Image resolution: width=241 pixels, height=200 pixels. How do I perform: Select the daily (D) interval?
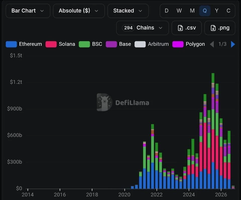(167, 11)
